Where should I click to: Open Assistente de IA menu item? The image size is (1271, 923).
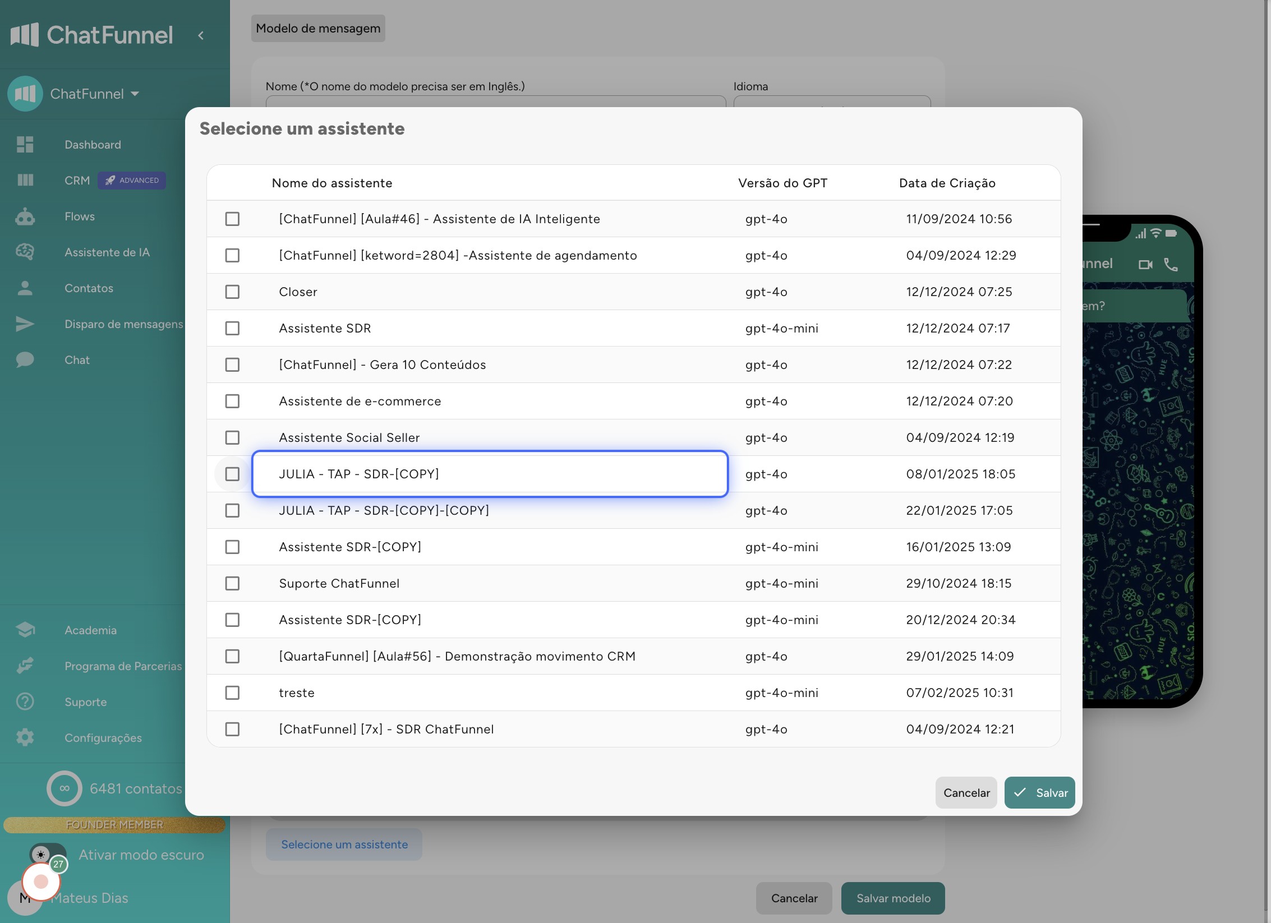pos(107,252)
